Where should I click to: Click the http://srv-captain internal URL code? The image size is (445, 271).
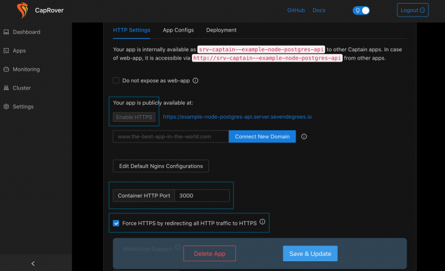267,58
